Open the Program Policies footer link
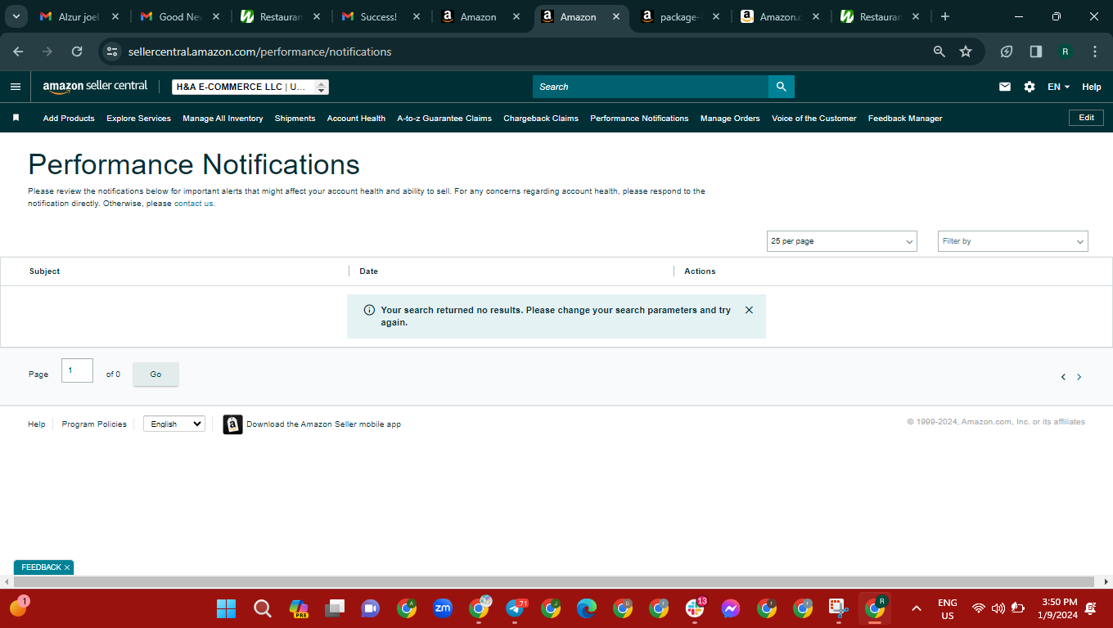Image resolution: width=1113 pixels, height=628 pixels. click(94, 424)
